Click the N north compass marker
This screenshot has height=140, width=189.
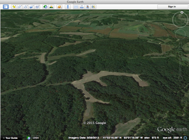(x=182, y=13)
